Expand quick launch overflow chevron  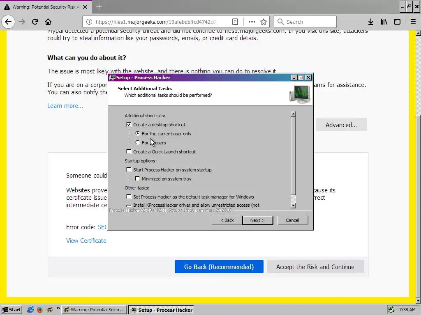click(58, 309)
